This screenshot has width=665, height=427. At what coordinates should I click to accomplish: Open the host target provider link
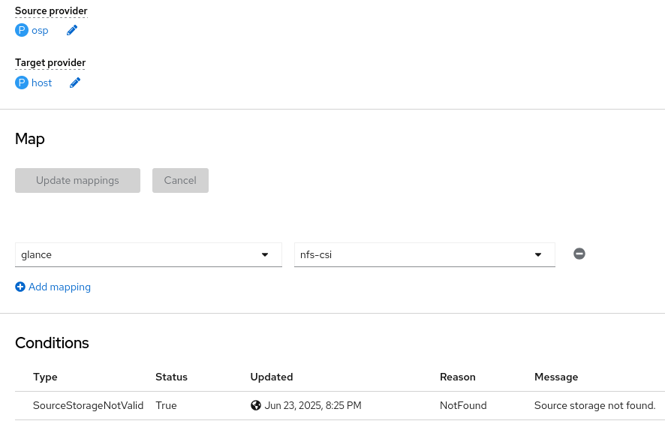pyautogui.click(x=42, y=83)
